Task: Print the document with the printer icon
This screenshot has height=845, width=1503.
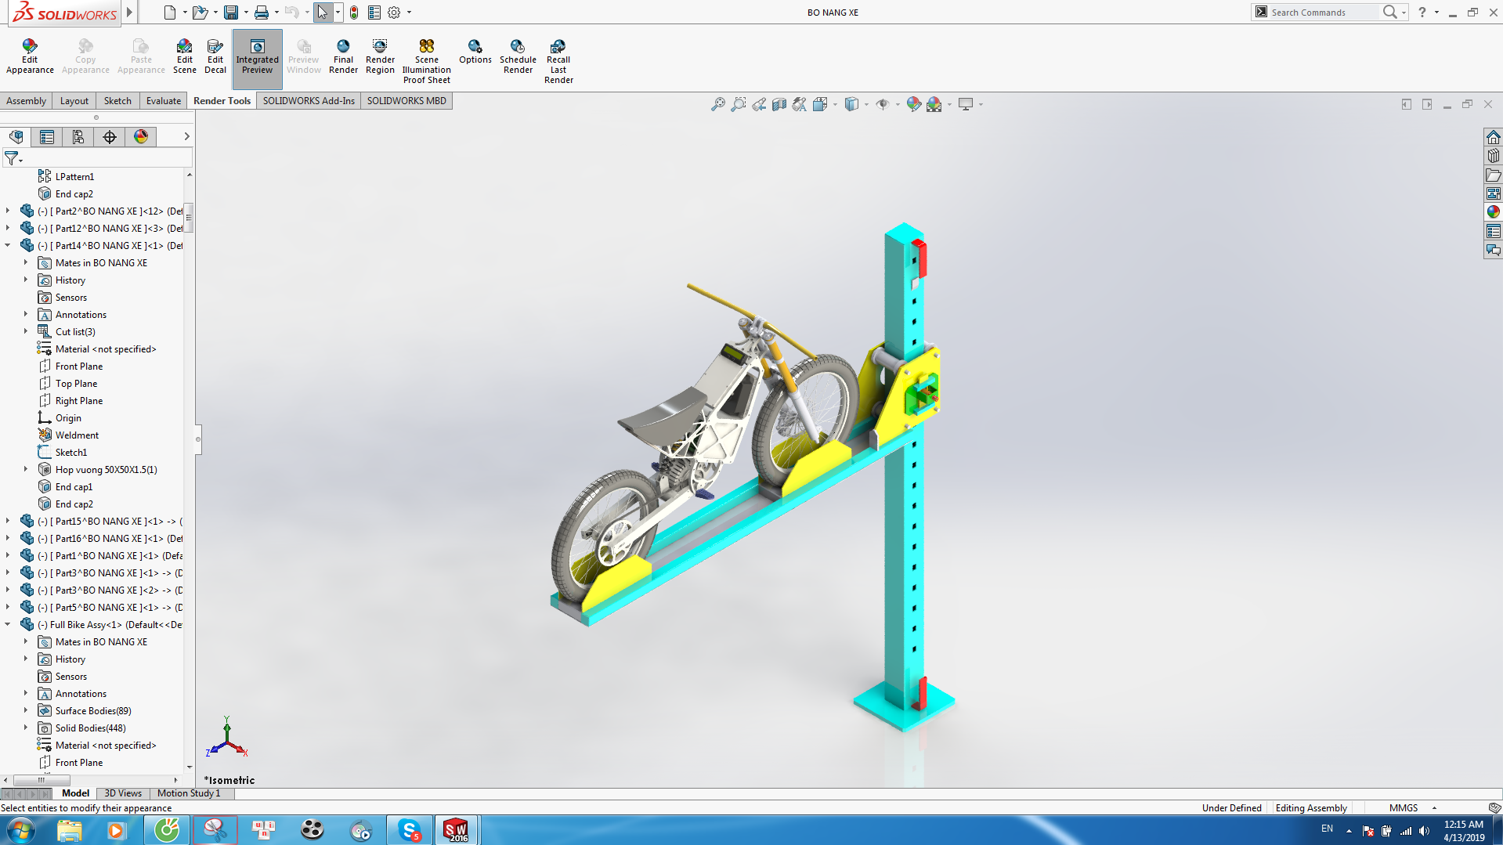Action: click(262, 13)
